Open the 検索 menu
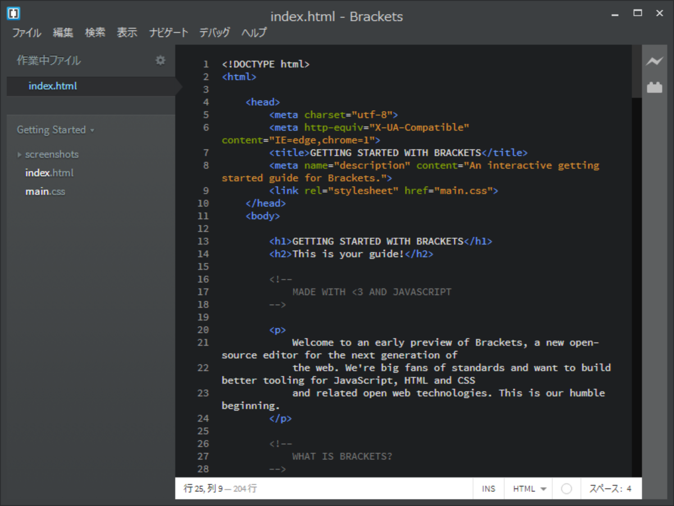Image resolution: width=674 pixels, height=506 pixels. 95,33
